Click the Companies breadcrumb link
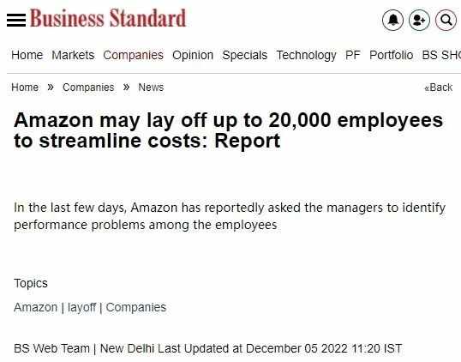Viewport: 461px width, 362px height. [88, 87]
